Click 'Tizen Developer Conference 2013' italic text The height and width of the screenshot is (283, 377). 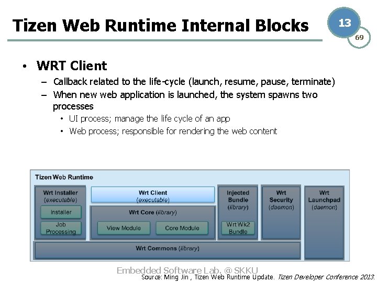pyautogui.click(x=326, y=277)
